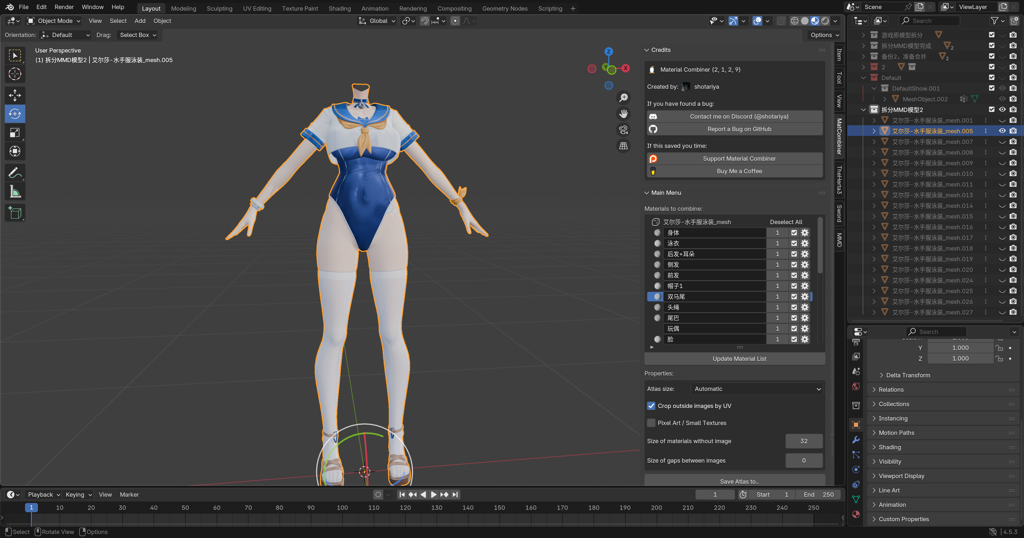Uncheck Crop outside images by UV
1024x538 pixels.
coord(651,406)
